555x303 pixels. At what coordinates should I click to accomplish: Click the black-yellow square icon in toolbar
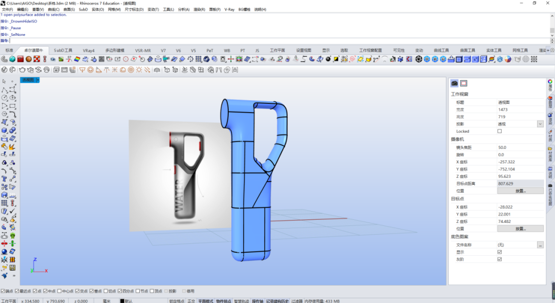coord(336,59)
